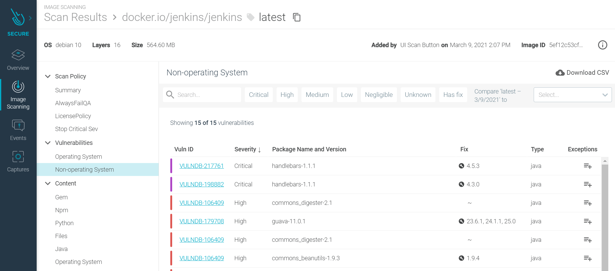This screenshot has height=271, width=615.
Task: Open Operating System under Content
Action: [x=79, y=262]
